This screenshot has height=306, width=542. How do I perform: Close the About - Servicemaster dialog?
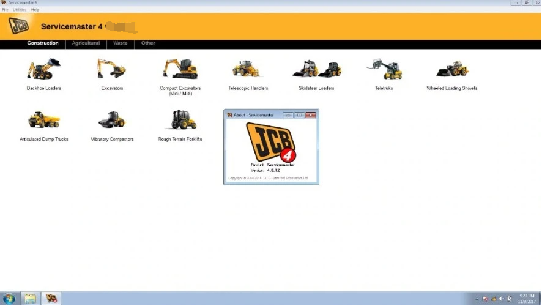pyautogui.click(x=311, y=115)
